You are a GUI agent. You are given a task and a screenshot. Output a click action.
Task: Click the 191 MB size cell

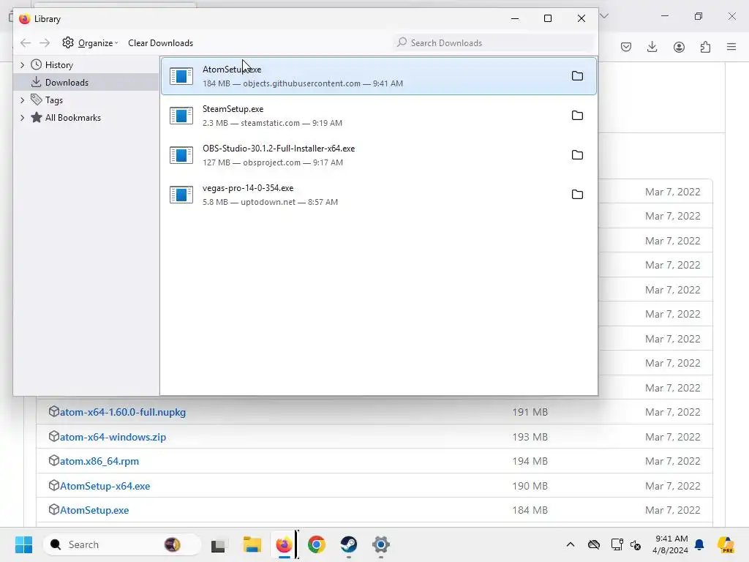tap(530, 412)
